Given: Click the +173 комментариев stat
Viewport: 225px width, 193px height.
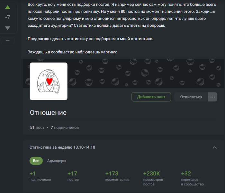Looking at the screenshot, I should [117, 176].
